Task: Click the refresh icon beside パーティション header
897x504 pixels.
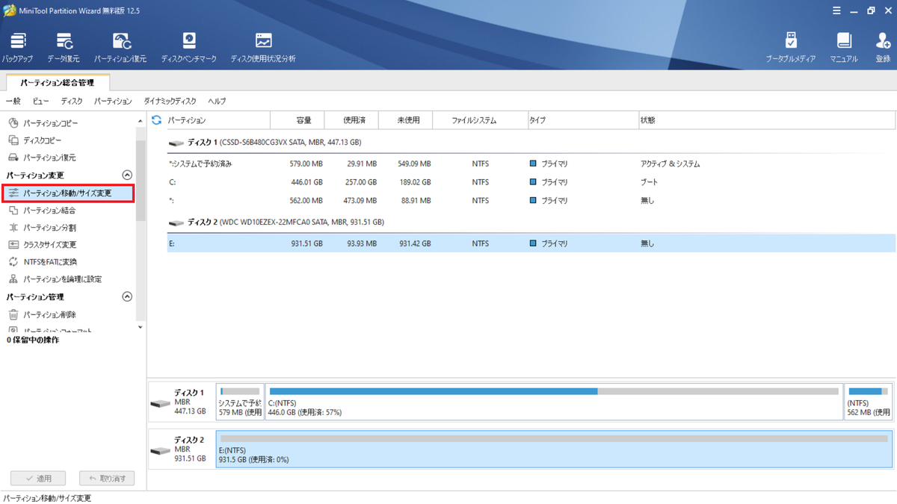Action: click(156, 120)
